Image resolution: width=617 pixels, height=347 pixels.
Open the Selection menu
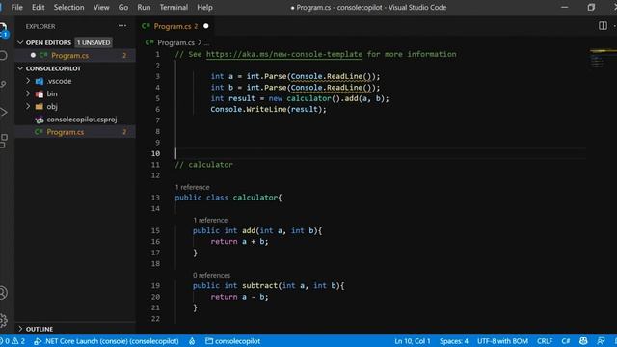68,7
